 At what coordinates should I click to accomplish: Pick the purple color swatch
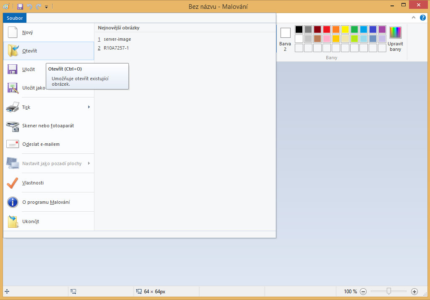(382, 29)
